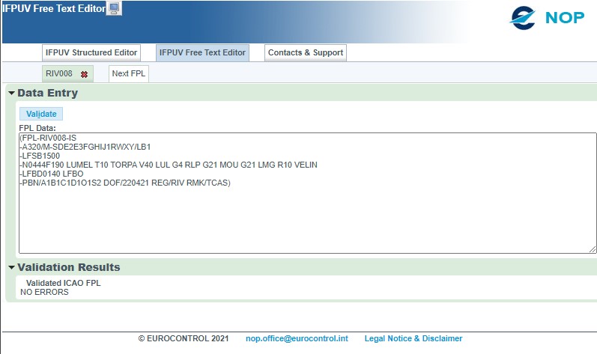Close the RIV008 tab with red X
This screenshot has width=597, height=354.
coord(84,74)
